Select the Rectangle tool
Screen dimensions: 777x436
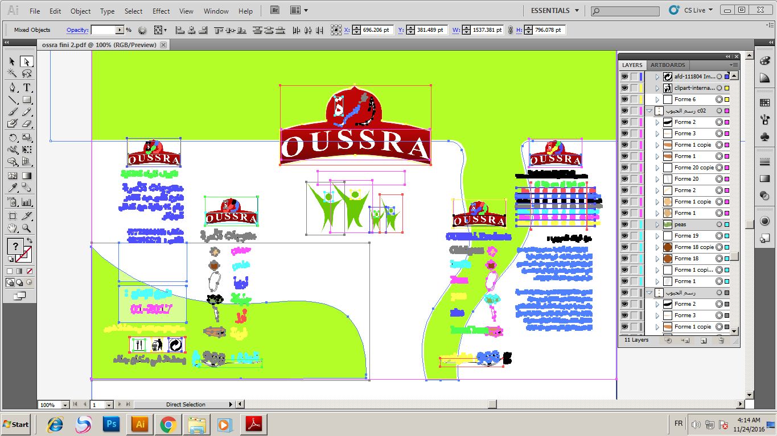pyautogui.click(x=26, y=100)
